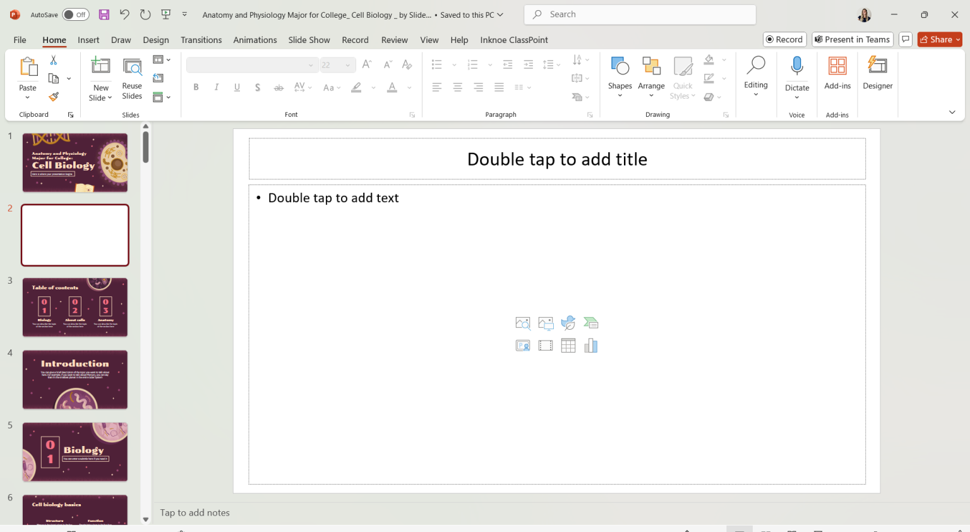
Task: Insert a table from the placeholder icon
Action: 568,345
